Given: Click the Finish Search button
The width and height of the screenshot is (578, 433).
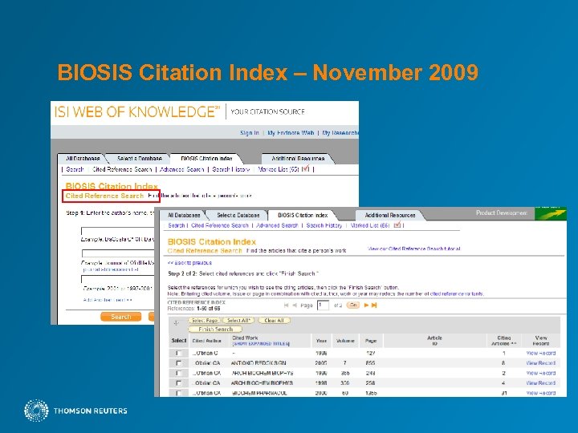Looking at the screenshot, I should click(215, 330).
